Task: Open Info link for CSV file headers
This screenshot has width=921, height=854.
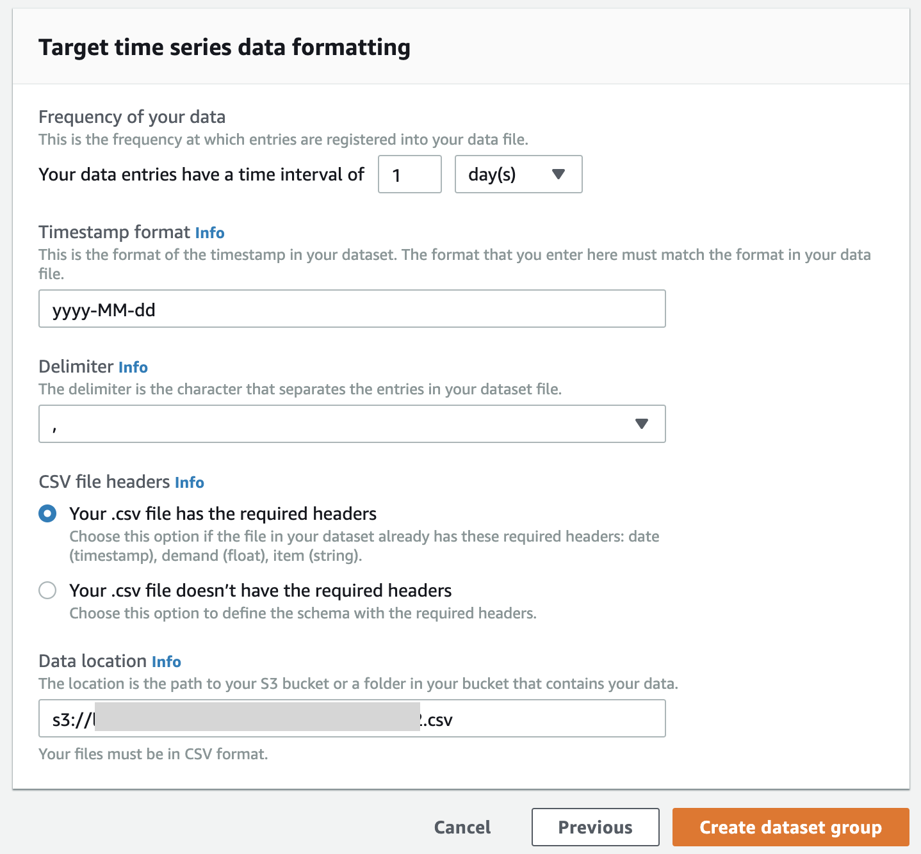Action: (190, 482)
